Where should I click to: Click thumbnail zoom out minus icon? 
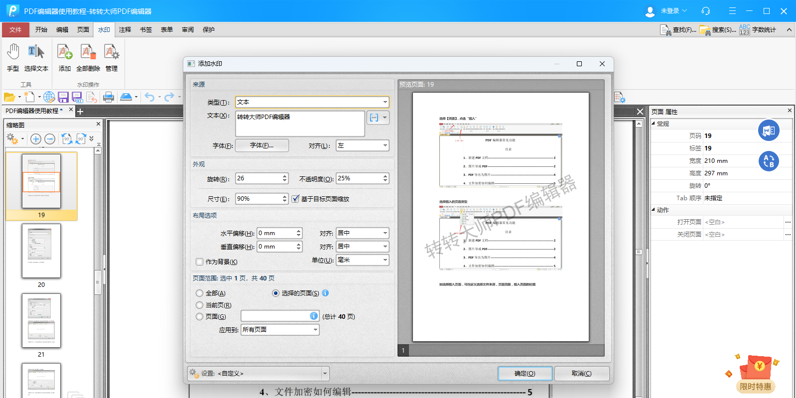coord(50,139)
